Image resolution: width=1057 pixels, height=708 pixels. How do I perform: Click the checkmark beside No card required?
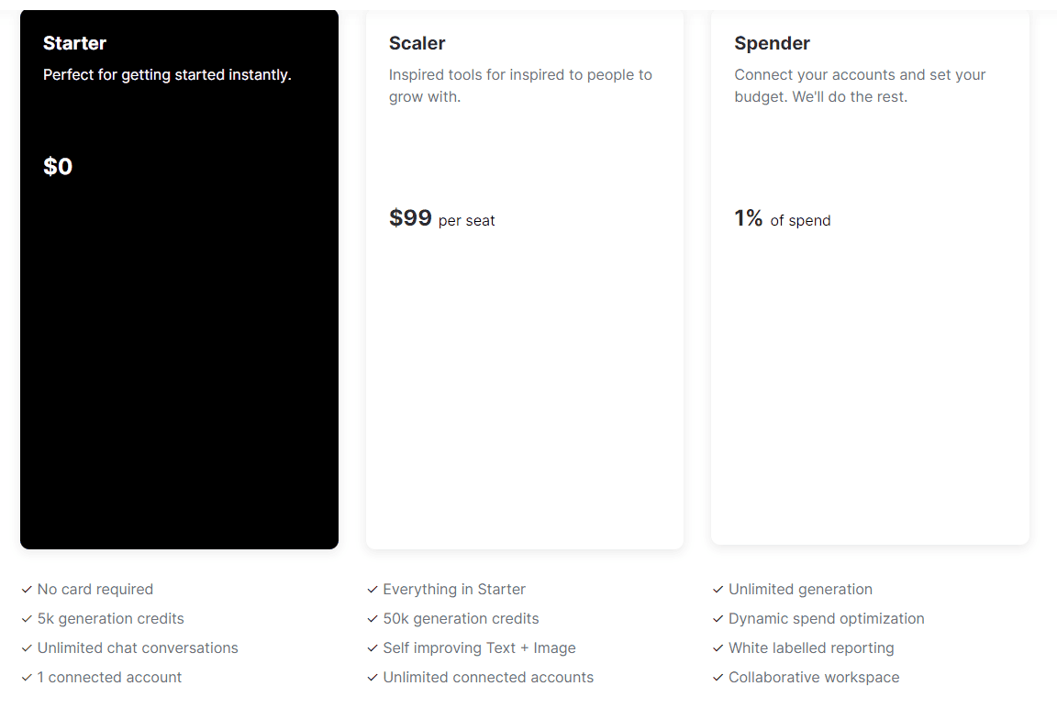27,590
